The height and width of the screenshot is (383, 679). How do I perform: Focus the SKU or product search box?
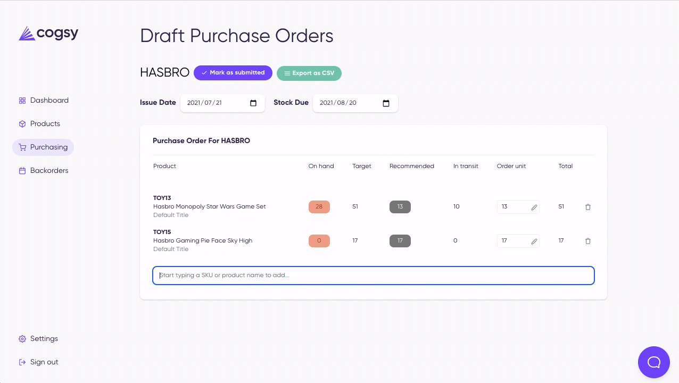[x=374, y=276]
